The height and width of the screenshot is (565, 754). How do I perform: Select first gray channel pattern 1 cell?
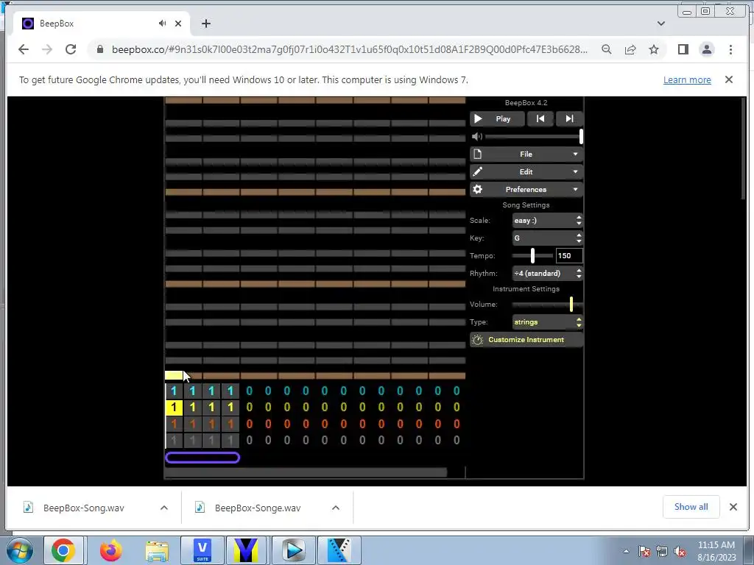(x=174, y=440)
